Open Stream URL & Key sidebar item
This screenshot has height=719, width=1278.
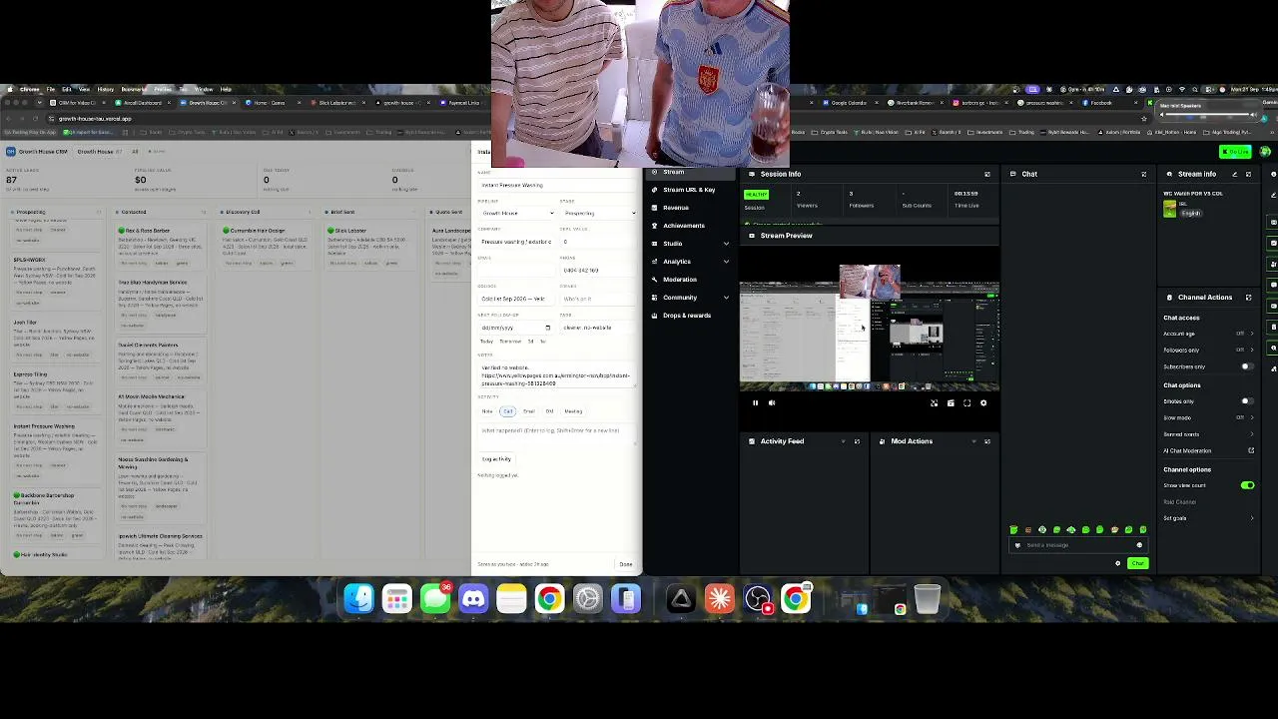point(689,190)
